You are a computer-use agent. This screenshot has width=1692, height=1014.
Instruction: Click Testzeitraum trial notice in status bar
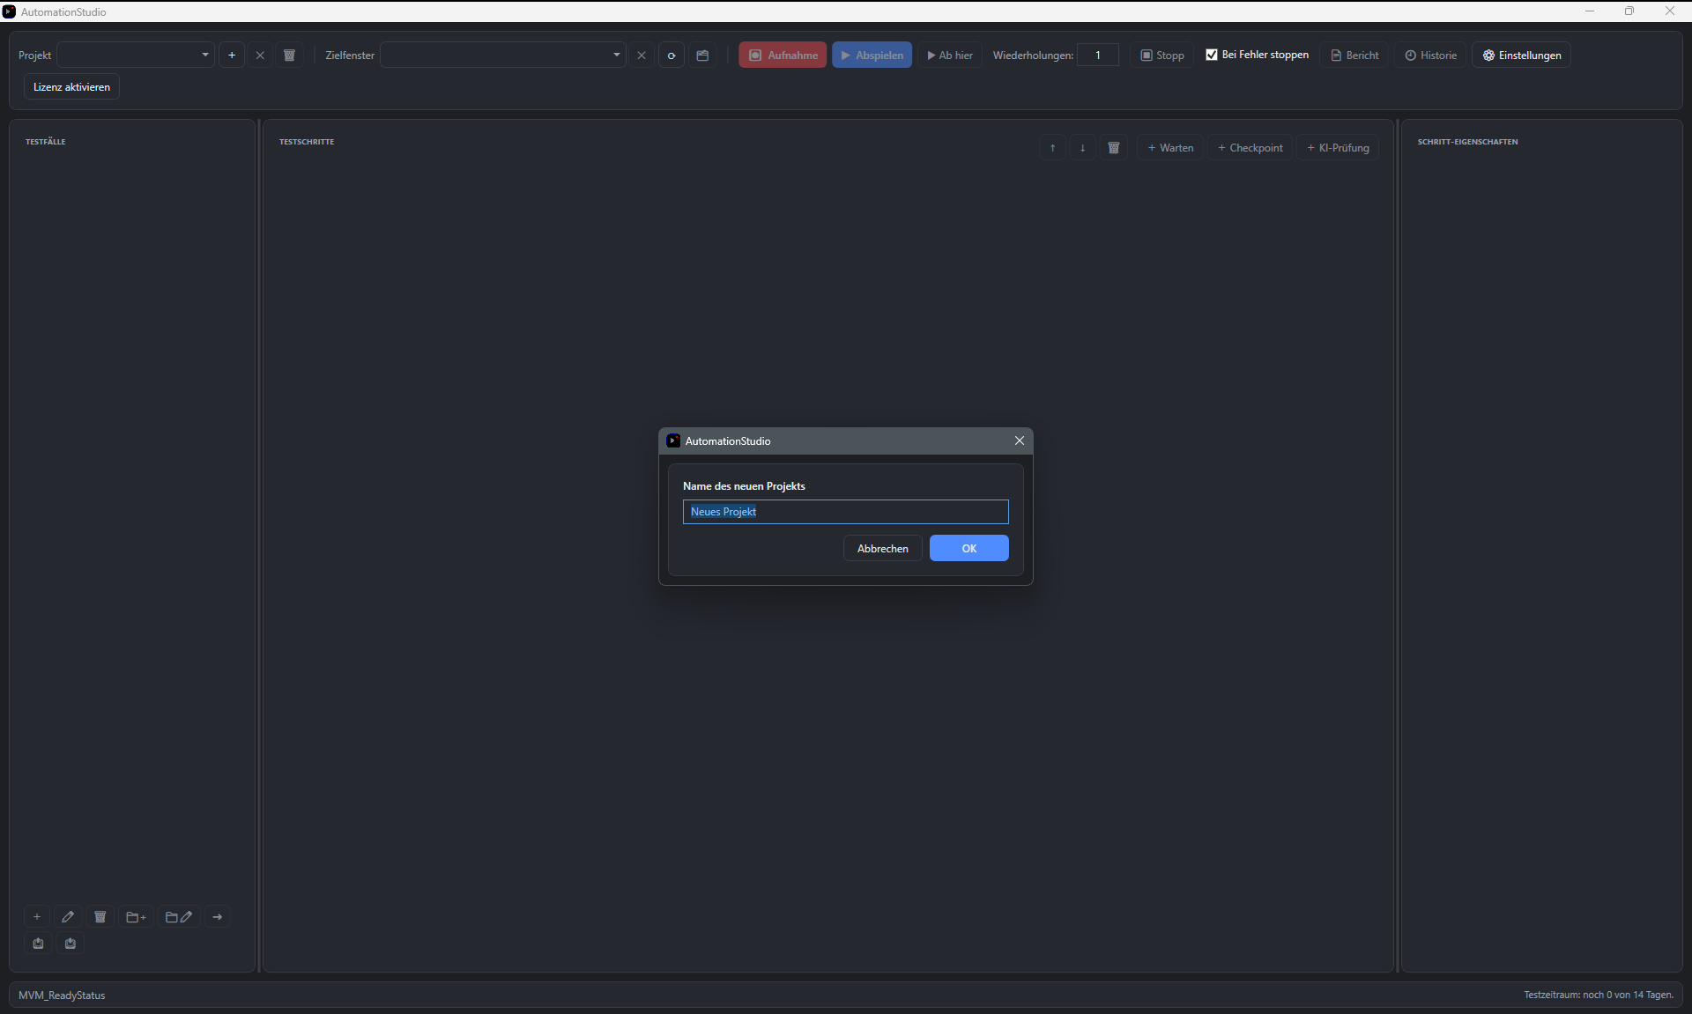1599,995
